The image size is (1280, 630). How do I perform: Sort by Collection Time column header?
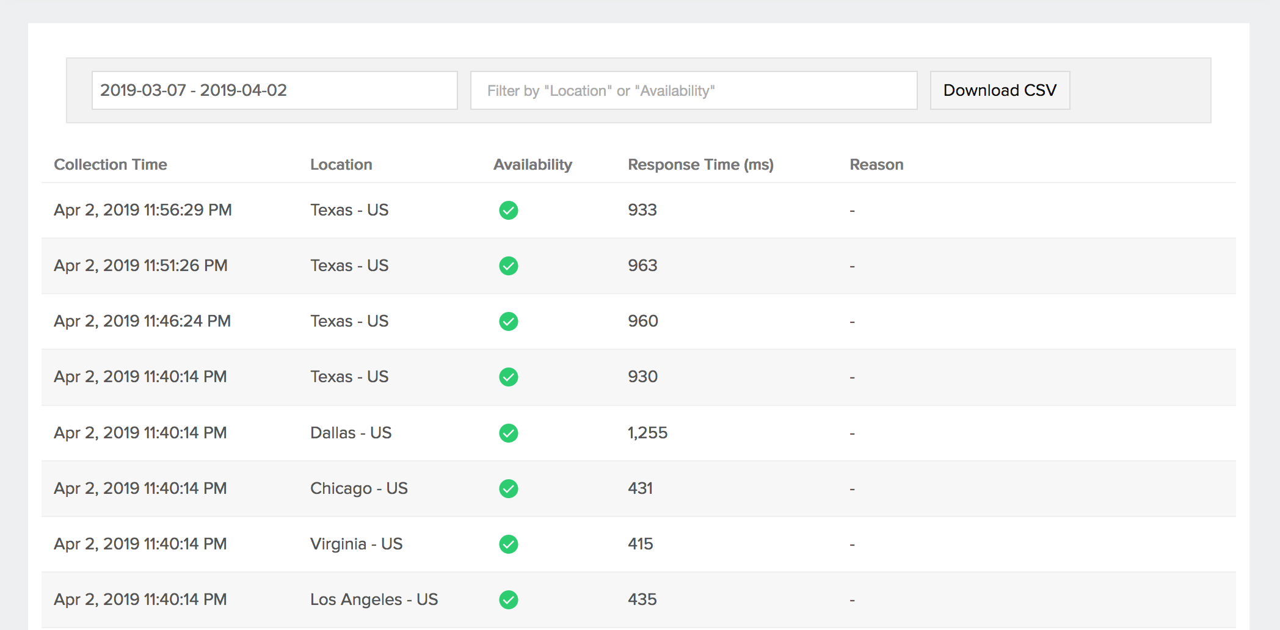[111, 165]
